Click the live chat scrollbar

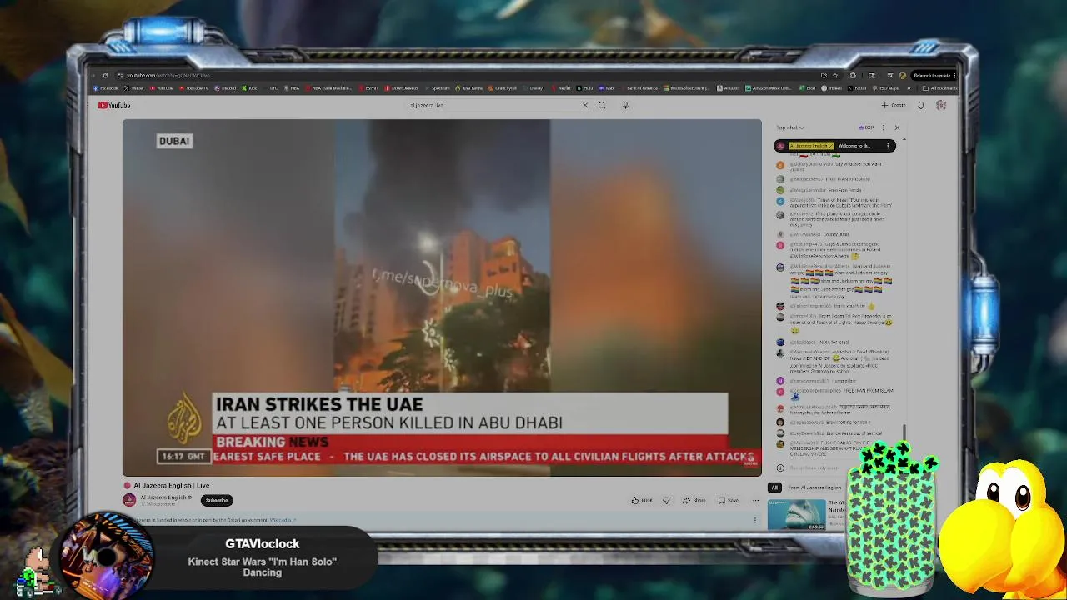click(x=904, y=433)
